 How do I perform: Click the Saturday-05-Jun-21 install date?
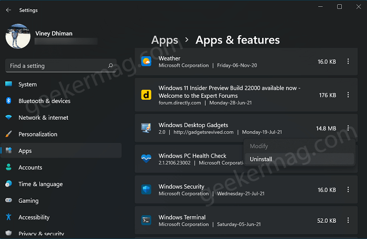coord(239,224)
